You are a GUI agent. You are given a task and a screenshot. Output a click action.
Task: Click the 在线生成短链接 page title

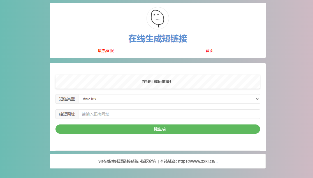(x=157, y=39)
